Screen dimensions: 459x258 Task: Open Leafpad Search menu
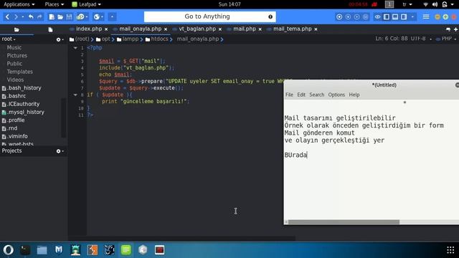coord(317,95)
